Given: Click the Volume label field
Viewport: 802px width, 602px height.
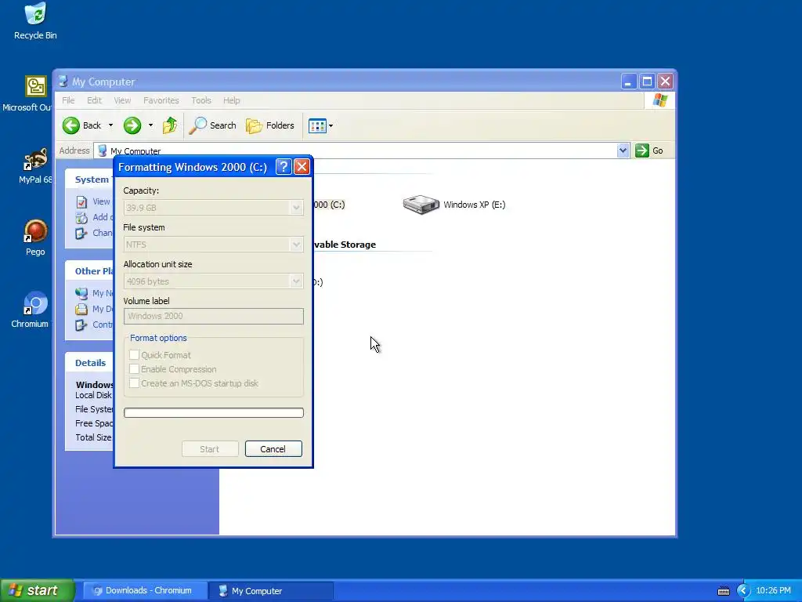Looking at the screenshot, I should pos(213,316).
